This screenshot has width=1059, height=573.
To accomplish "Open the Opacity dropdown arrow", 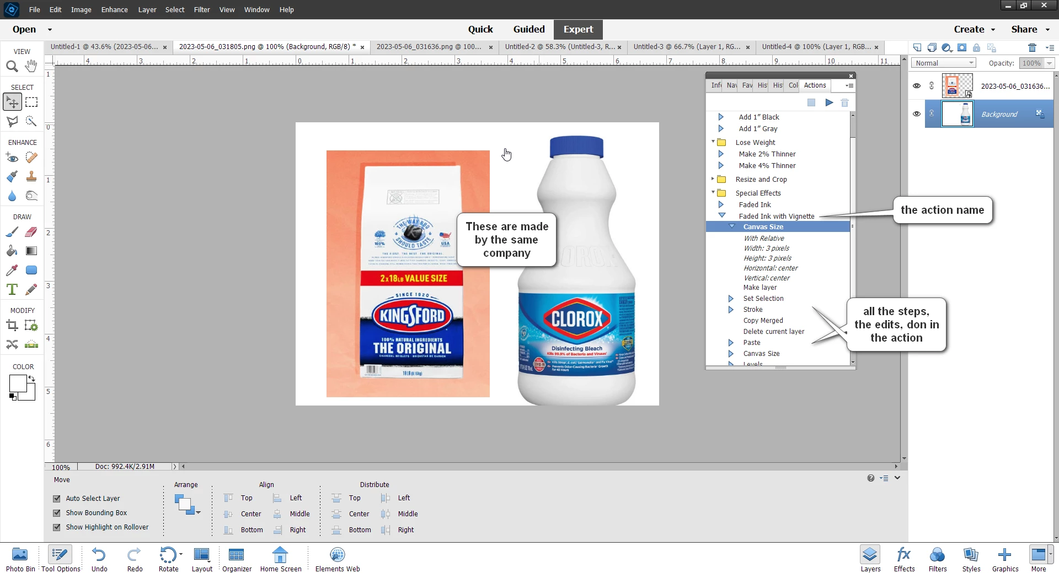I will tap(1049, 63).
